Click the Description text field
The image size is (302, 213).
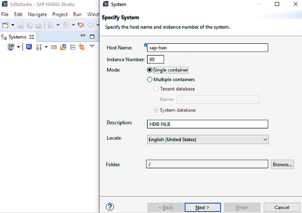(x=208, y=124)
